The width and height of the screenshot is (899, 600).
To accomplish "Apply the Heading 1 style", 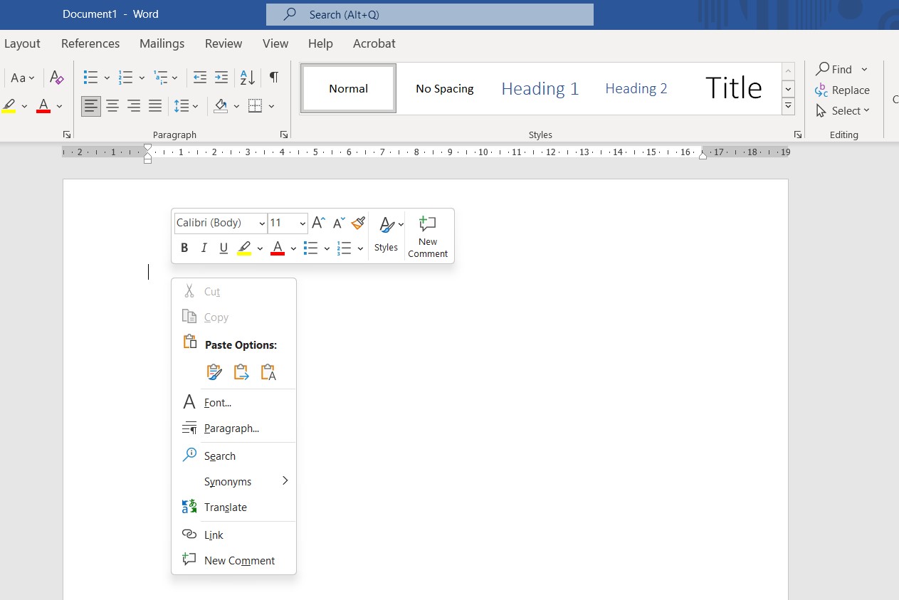I will (x=540, y=89).
